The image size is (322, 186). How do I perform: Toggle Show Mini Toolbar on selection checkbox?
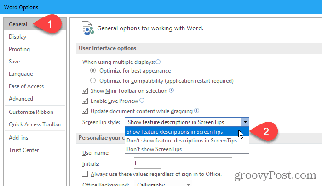[x=85, y=90]
